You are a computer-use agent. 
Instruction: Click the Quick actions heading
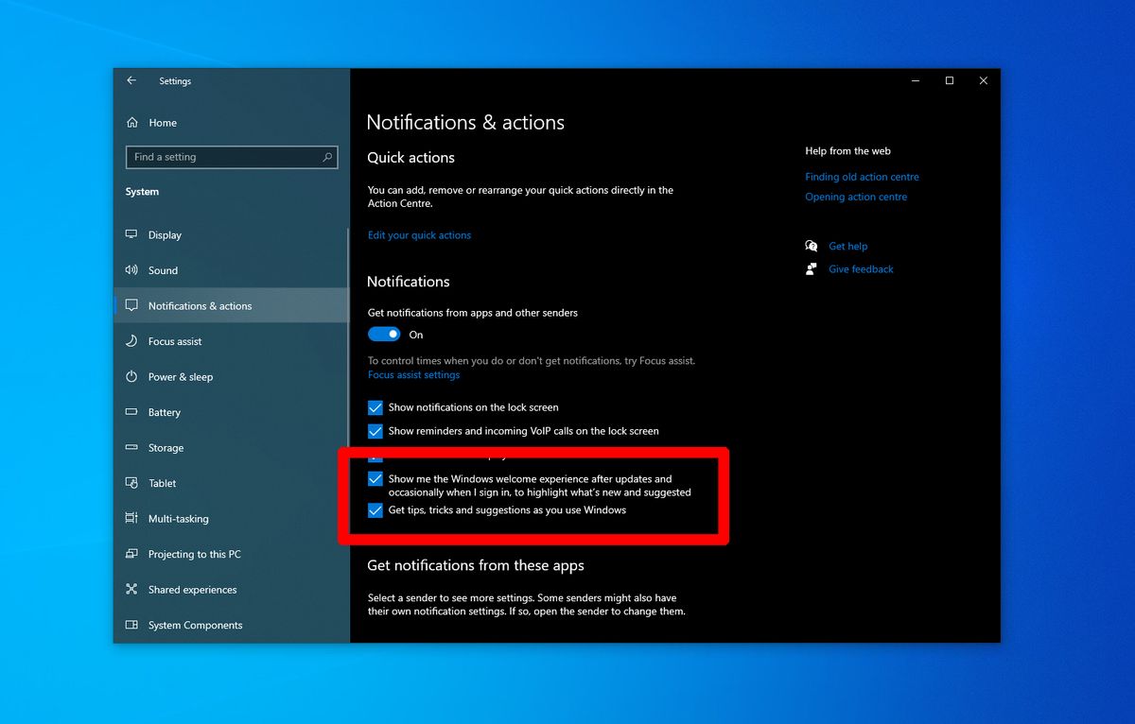click(x=411, y=158)
